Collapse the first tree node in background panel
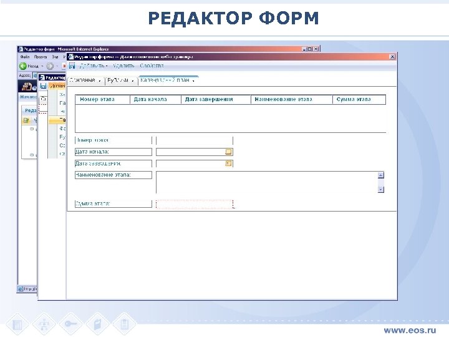Screen dimensions: 449x337 tap(32, 129)
